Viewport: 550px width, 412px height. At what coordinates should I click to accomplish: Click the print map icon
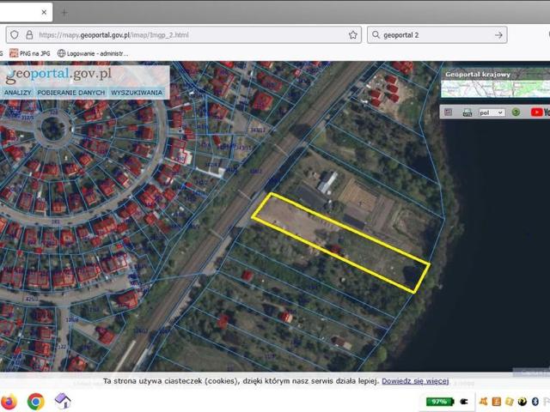click(x=467, y=112)
